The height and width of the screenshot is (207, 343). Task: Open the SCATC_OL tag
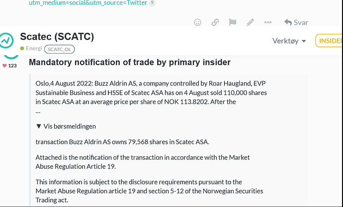pos(60,49)
